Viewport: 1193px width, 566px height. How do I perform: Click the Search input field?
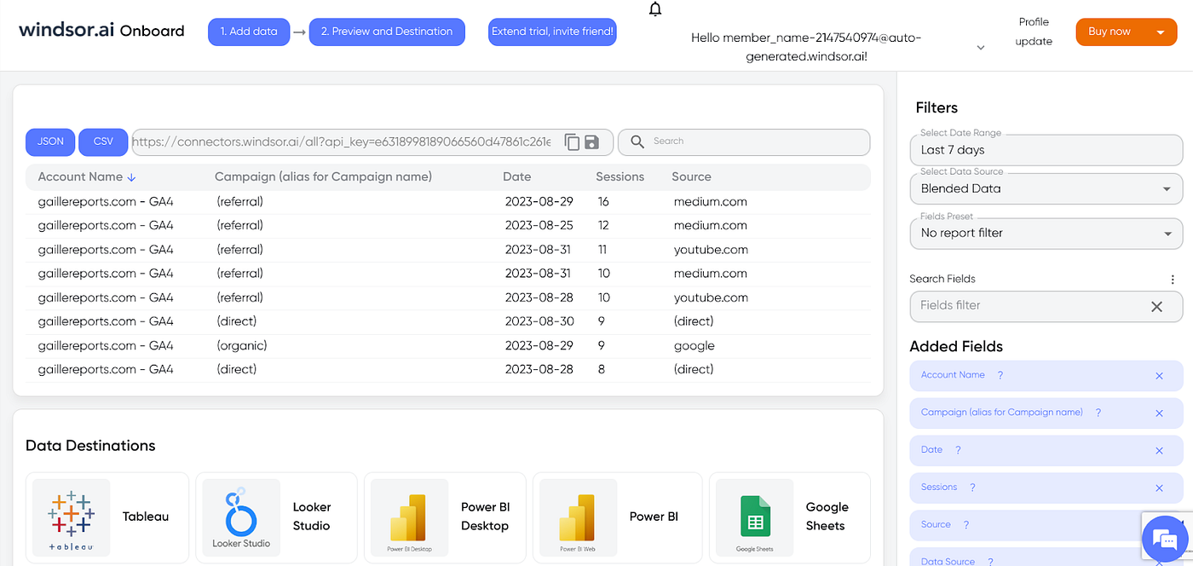pyautogui.click(x=744, y=141)
